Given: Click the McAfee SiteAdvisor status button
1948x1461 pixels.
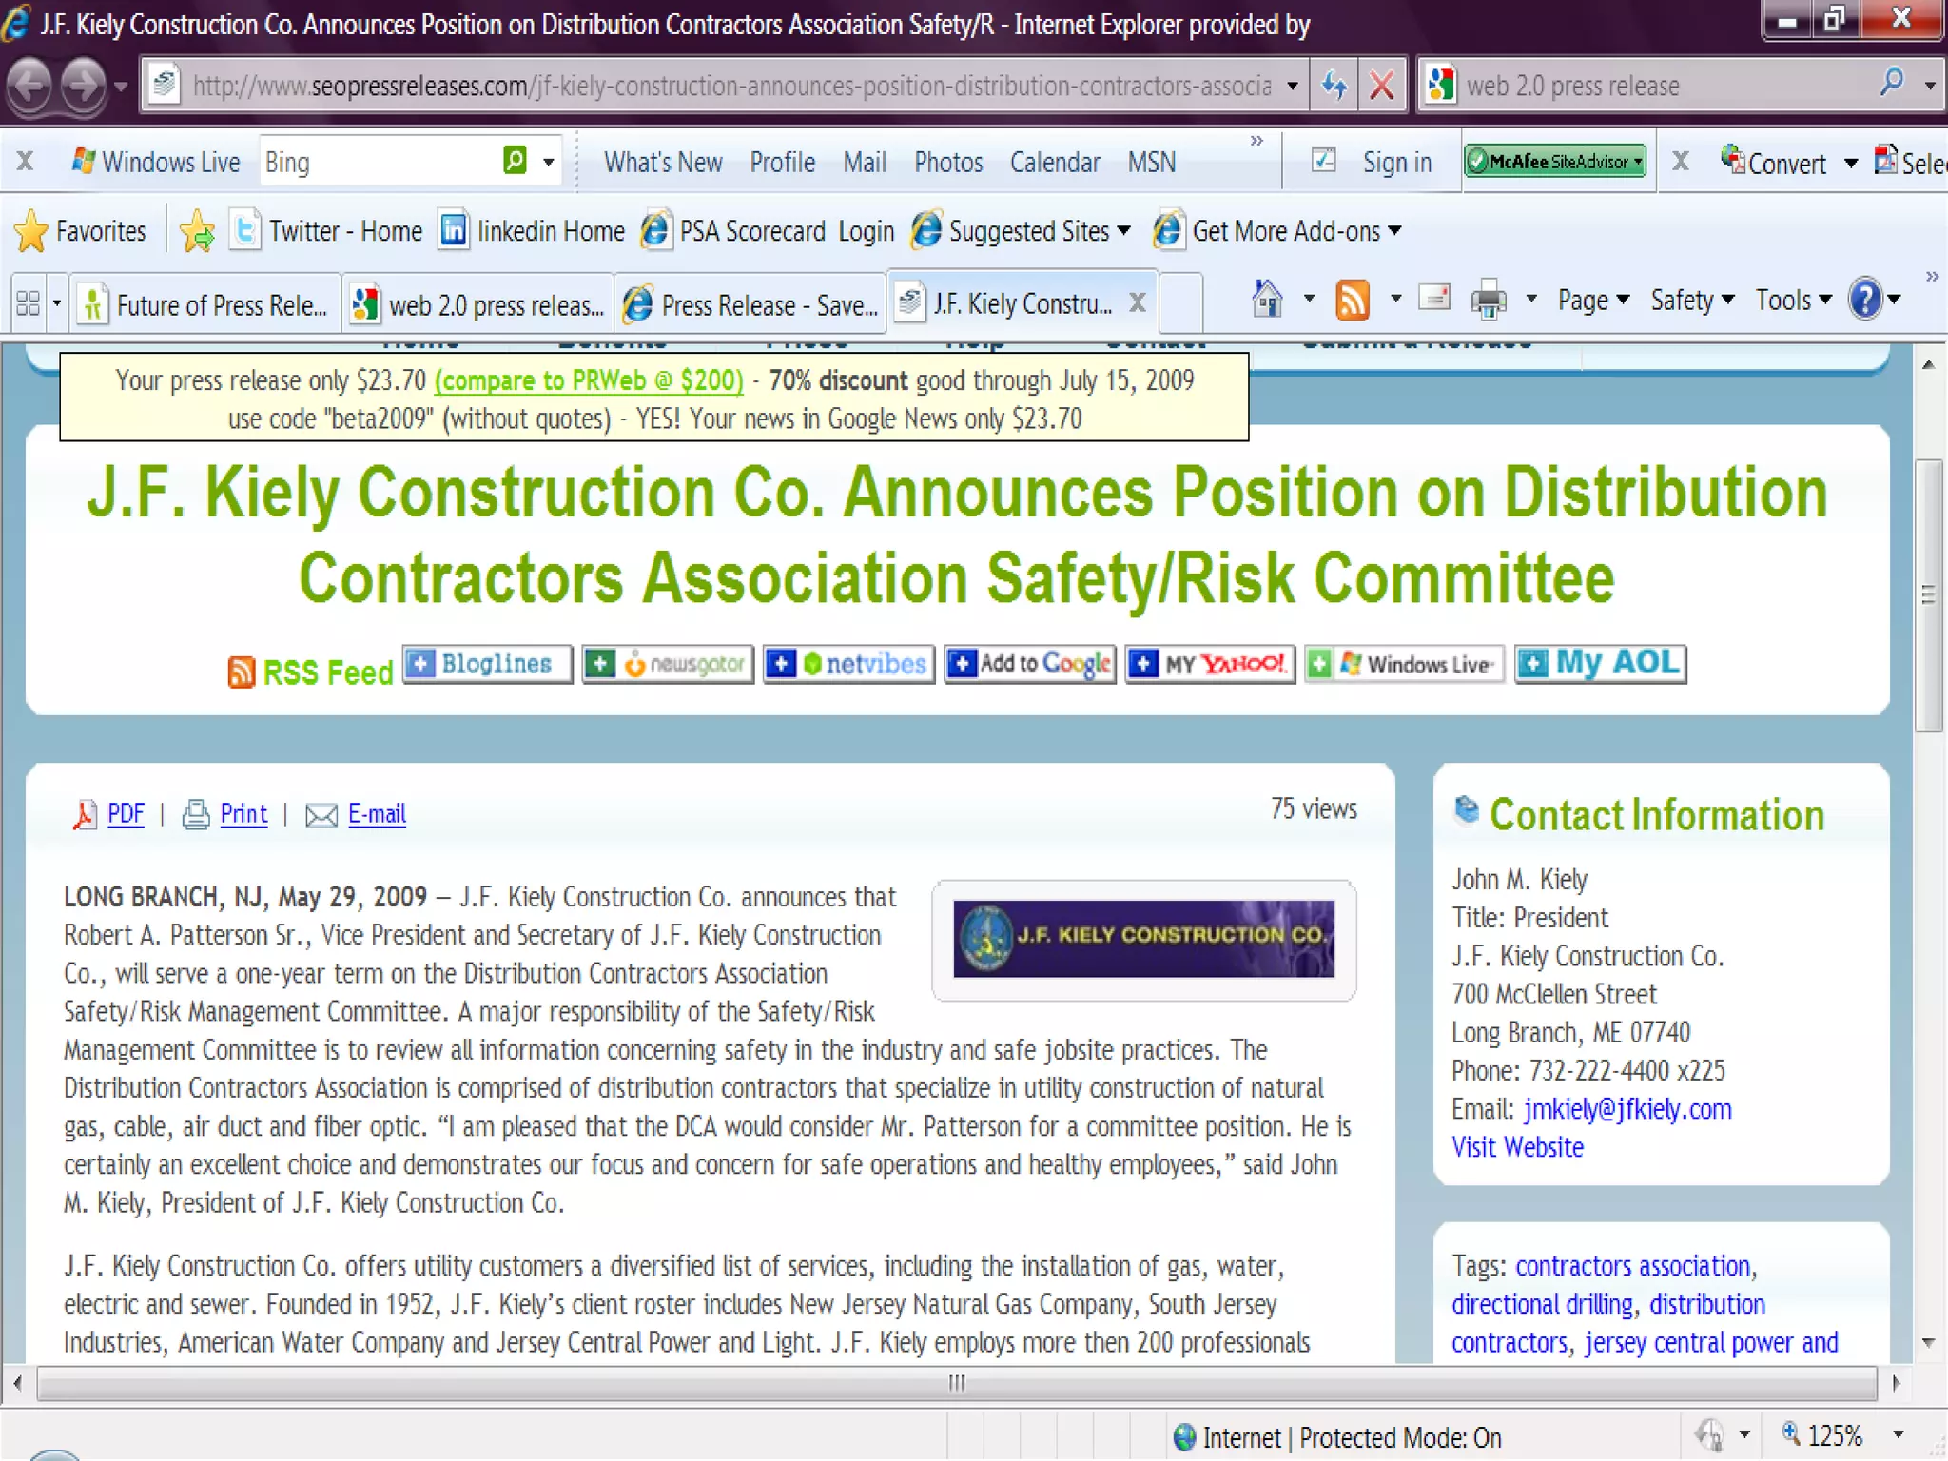Looking at the screenshot, I should point(1555,162).
